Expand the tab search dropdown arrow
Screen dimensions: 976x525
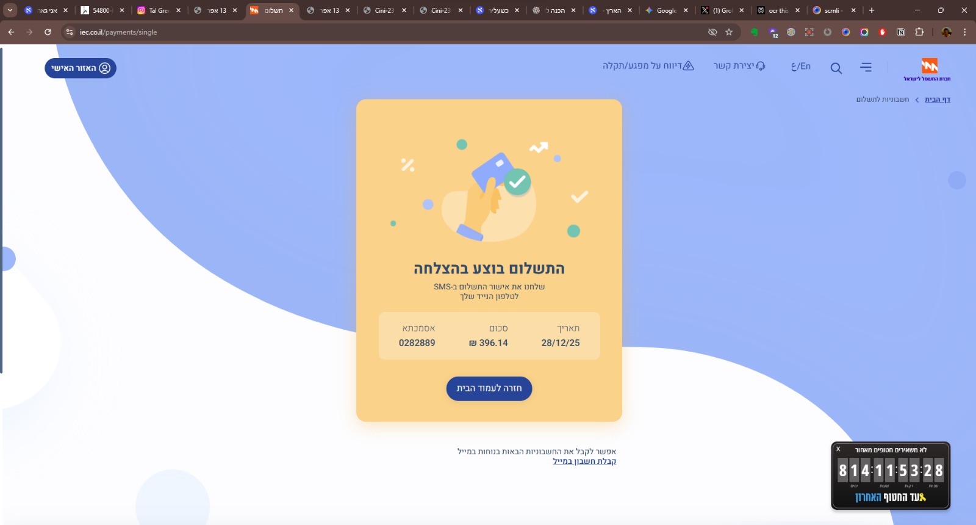tap(10, 10)
